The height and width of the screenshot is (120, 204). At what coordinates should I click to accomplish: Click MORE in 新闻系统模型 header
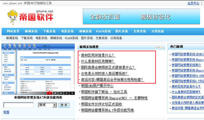[159, 47]
